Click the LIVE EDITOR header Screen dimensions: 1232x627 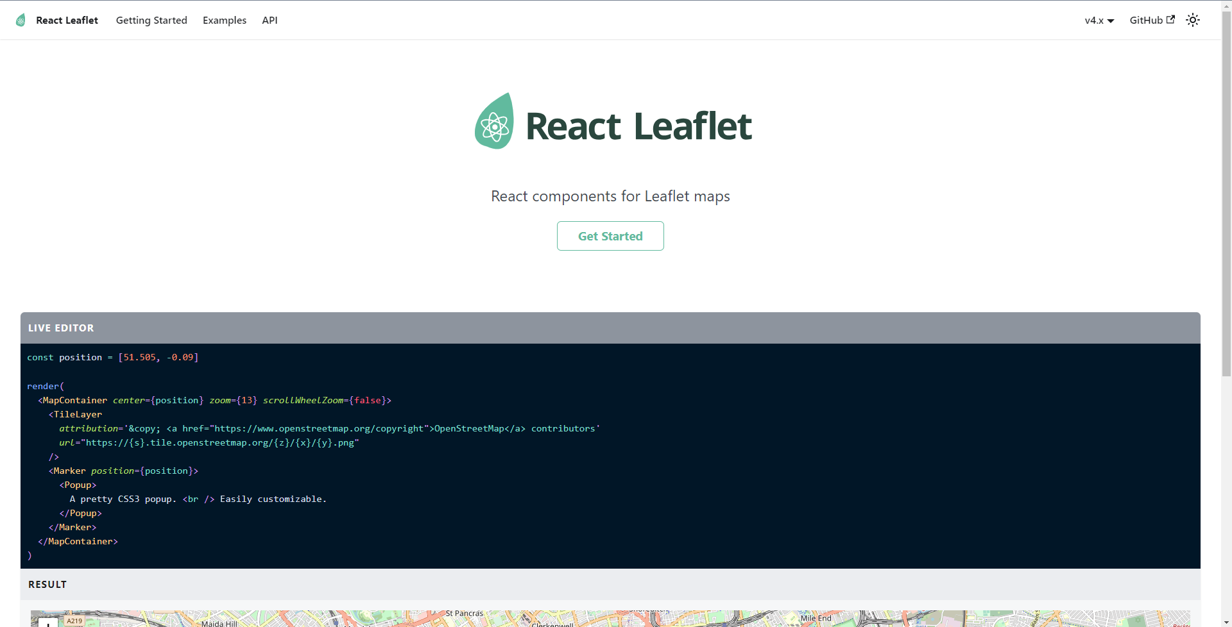point(610,328)
